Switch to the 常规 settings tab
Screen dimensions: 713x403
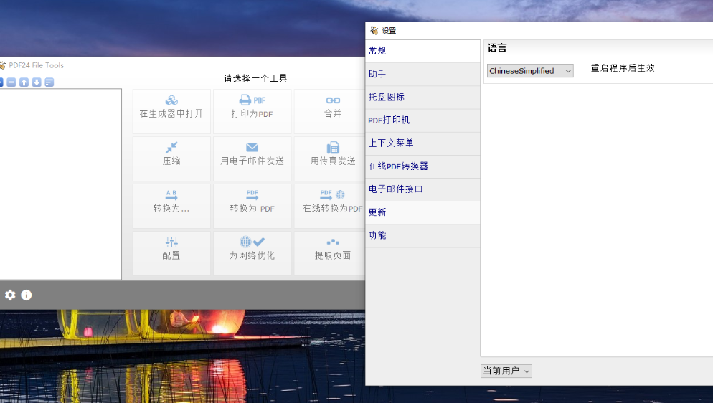(422, 51)
